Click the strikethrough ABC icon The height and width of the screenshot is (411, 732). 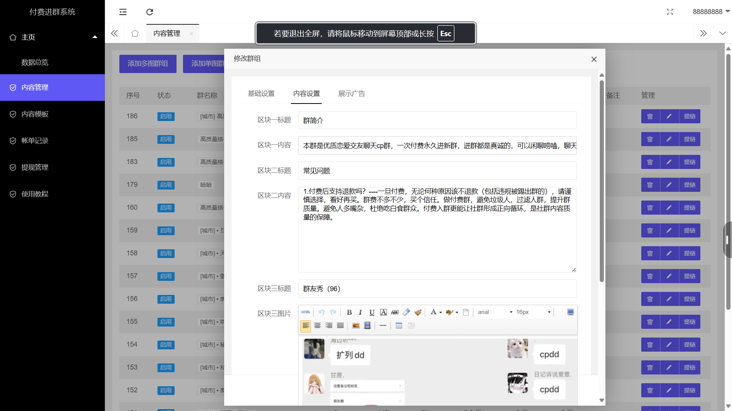pyautogui.click(x=395, y=312)
